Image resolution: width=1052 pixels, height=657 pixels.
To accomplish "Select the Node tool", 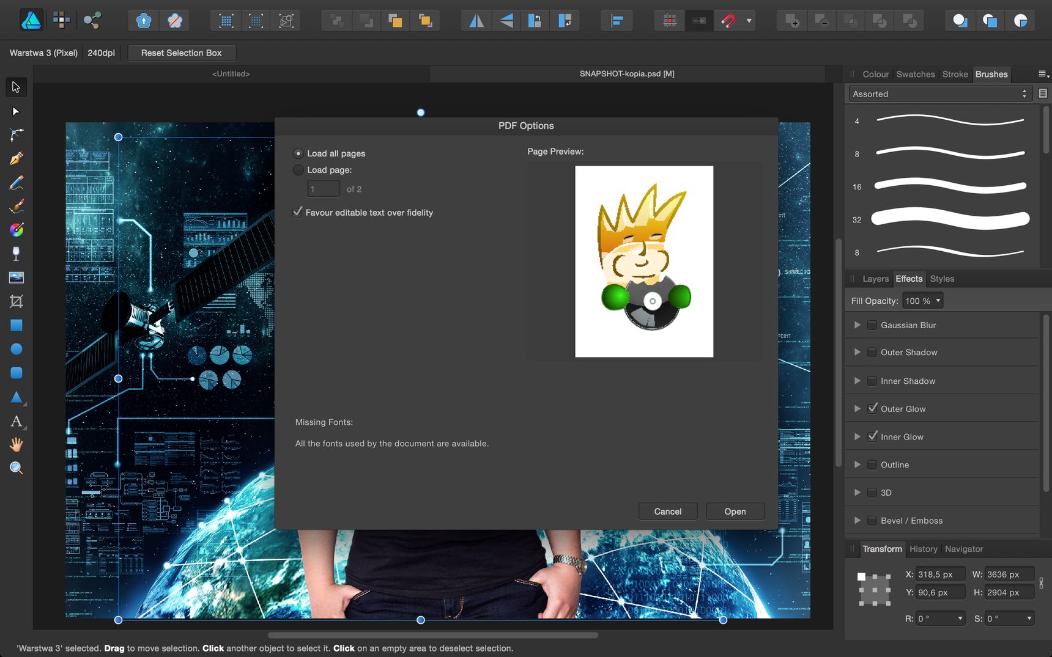I will 16,111.
